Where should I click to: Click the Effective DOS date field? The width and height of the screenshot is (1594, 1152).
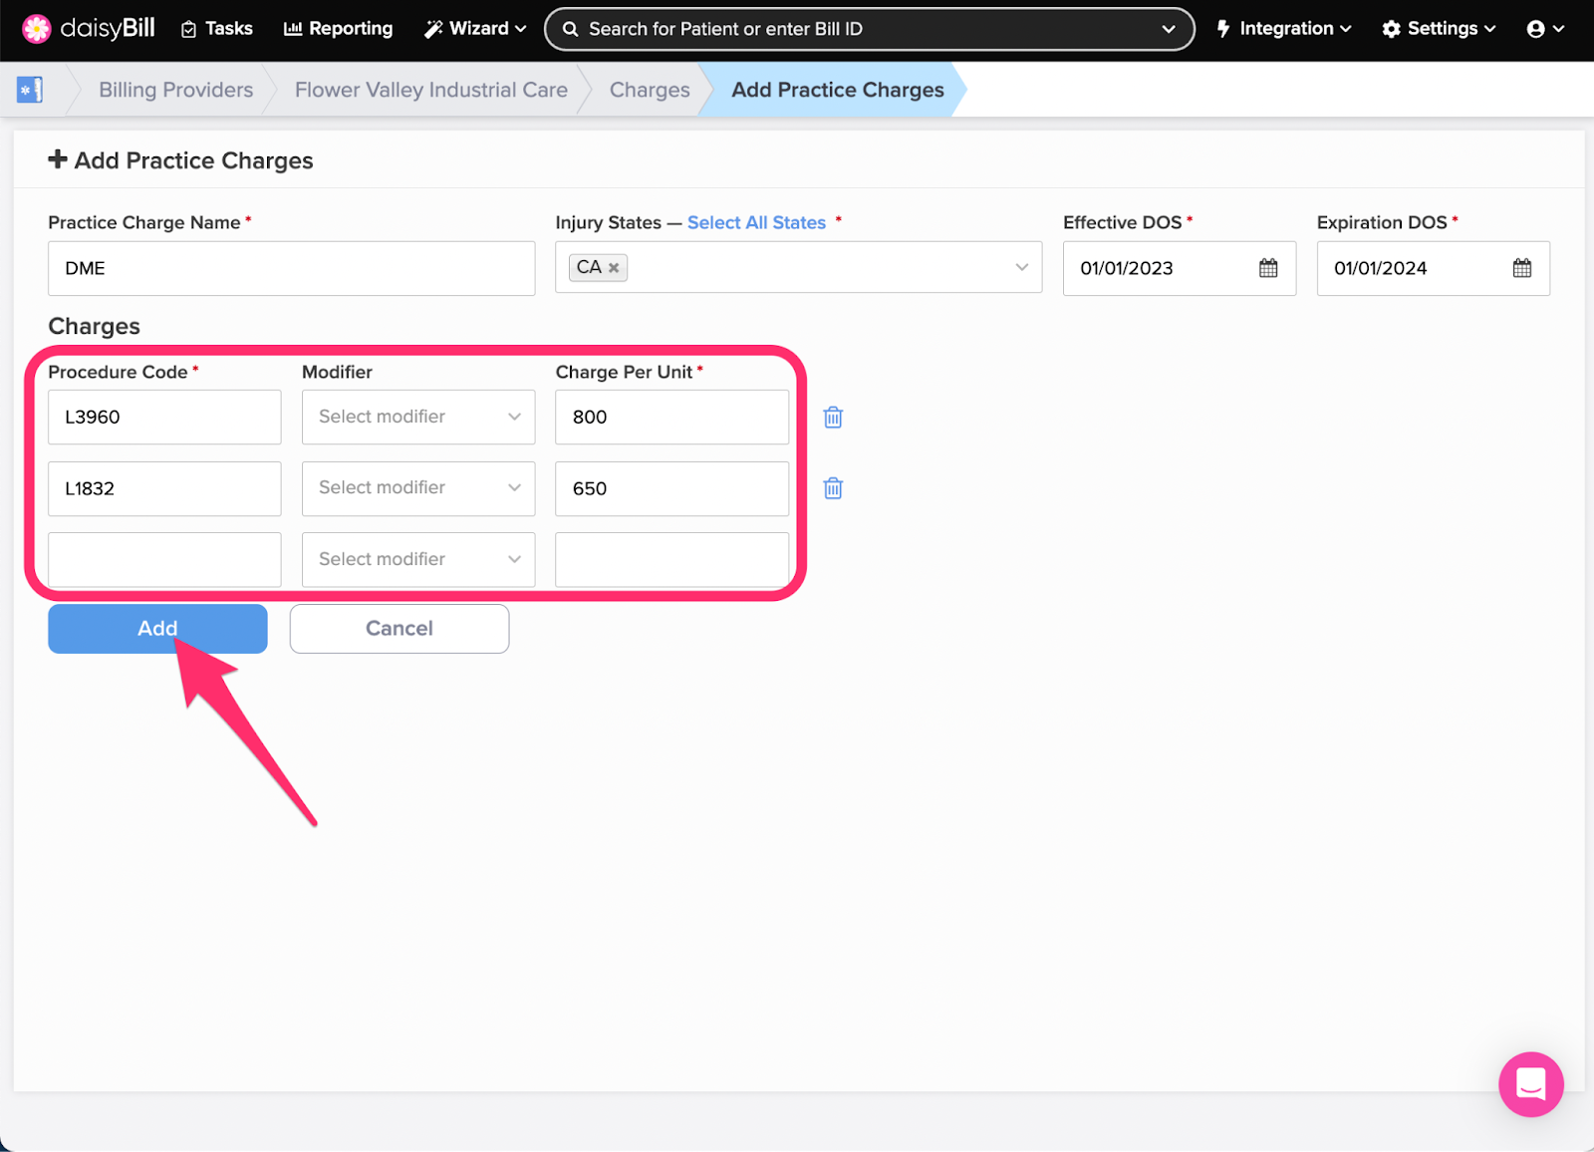point(1180,268)
